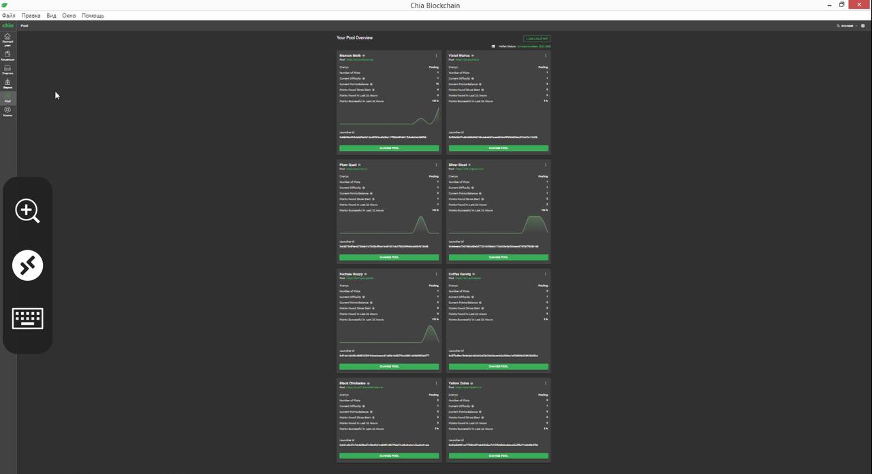Click info icon beside Silver Stoat title

(x=470, y=165)
